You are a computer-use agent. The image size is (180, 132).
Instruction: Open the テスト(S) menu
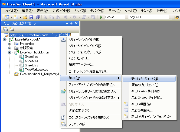point(147,11)
